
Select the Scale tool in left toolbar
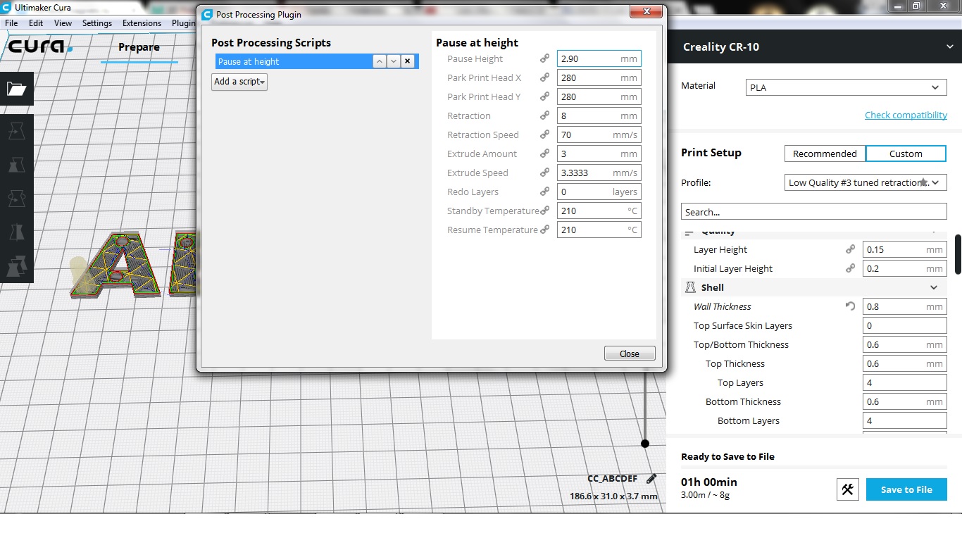click(16, 165)
